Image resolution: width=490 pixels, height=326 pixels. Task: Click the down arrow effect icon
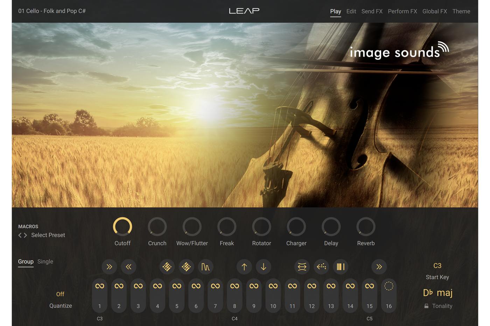[x=263, y=267]
